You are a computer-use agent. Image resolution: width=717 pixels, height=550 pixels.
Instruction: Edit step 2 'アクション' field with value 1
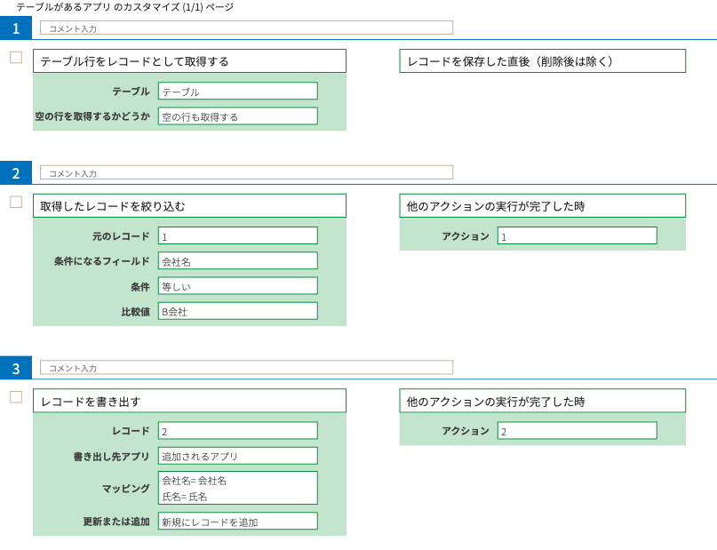coord(578,236)
